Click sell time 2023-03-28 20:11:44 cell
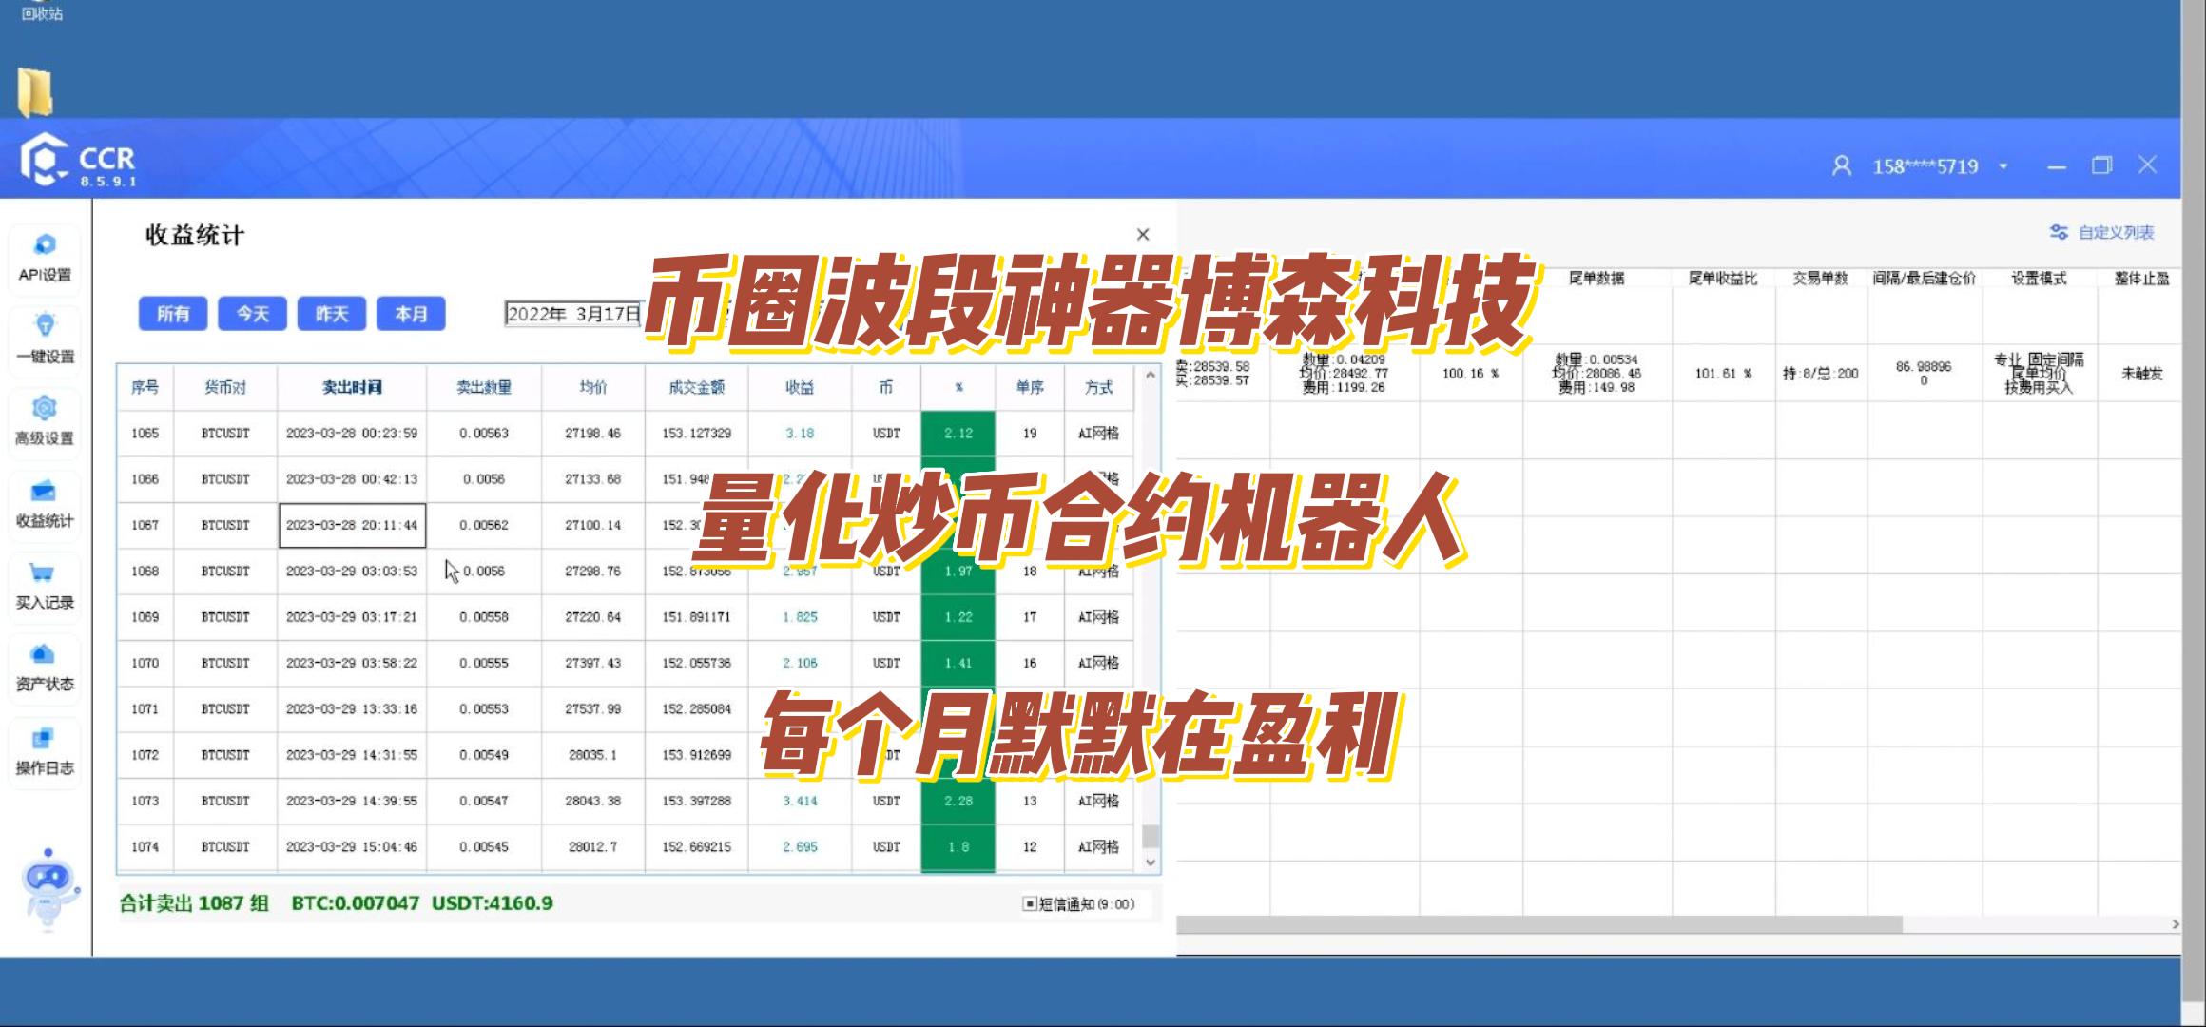 (x=352, y=525)
